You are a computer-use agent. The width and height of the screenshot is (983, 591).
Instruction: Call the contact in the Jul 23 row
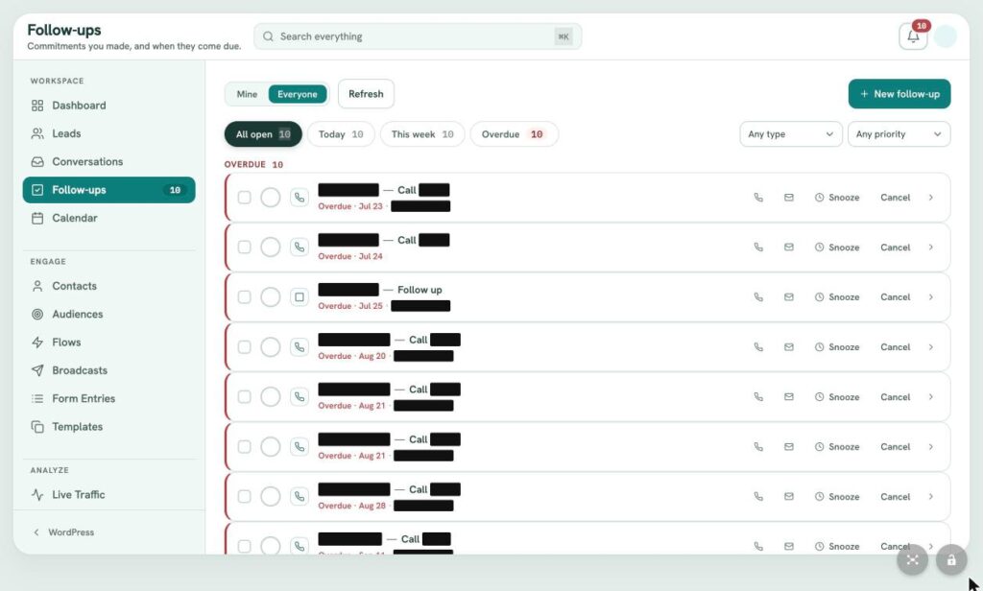[758, 198]
